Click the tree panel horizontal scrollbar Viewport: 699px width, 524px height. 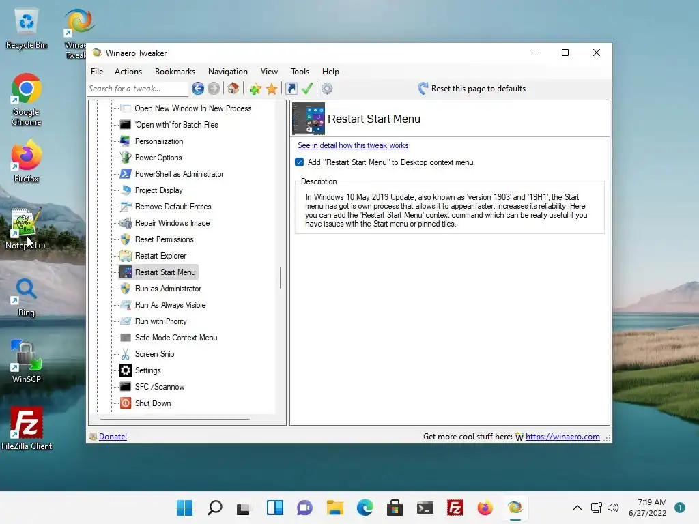pyautogui.click(x=175, y=420)
